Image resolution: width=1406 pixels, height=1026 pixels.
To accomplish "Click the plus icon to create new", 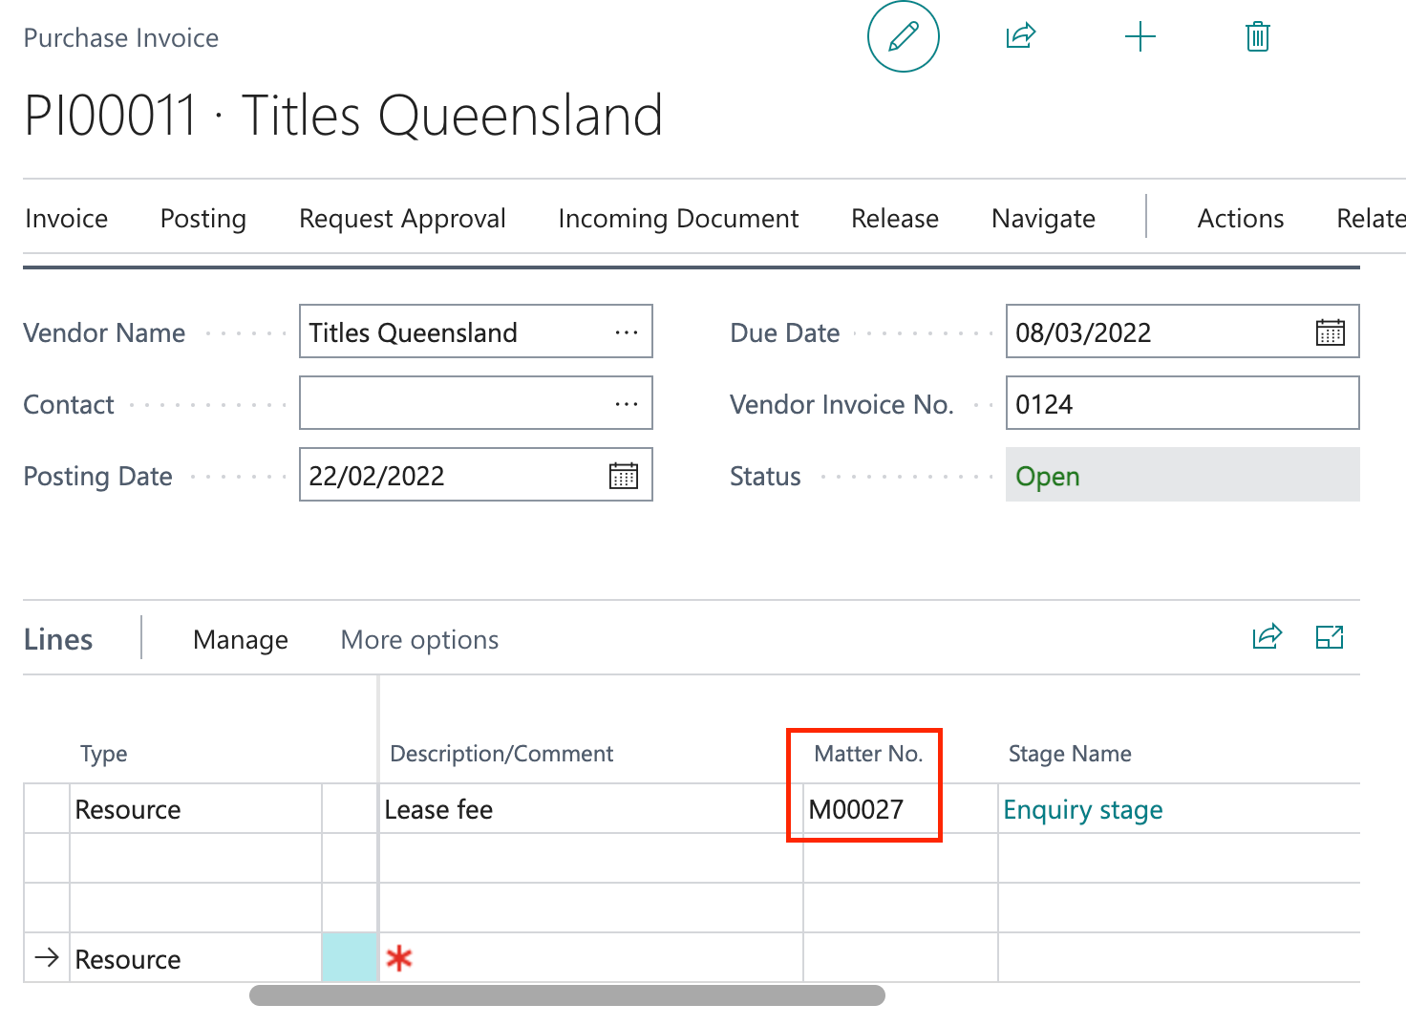I will pyautogui.click(x=1140, y=37).
